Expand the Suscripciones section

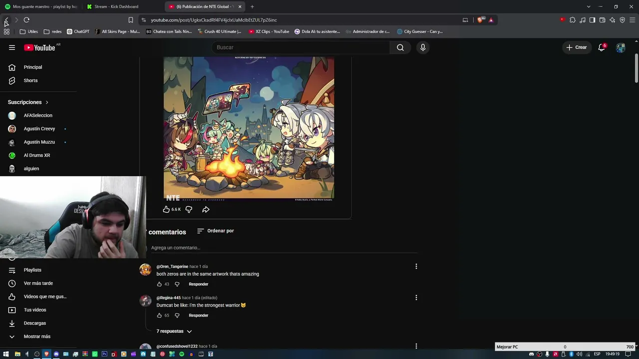(x=28, y=102)
